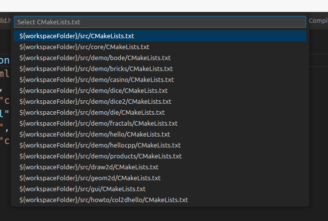Click the Select CMakeLists.txt input field
The height and width of the screenshot is (221, 328).
(x=159, y=22)
